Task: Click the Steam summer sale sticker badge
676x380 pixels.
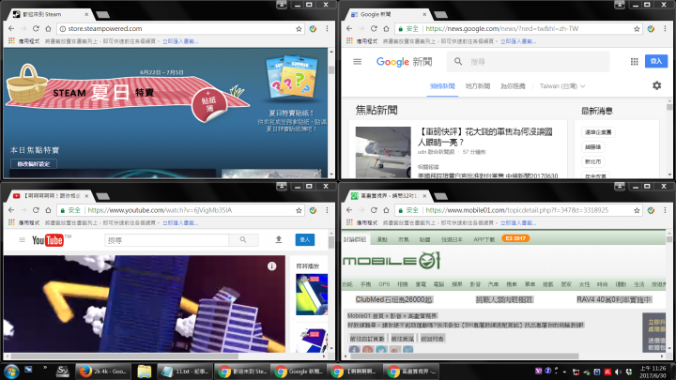Action: pyautogui.click(x=209, y=105)
